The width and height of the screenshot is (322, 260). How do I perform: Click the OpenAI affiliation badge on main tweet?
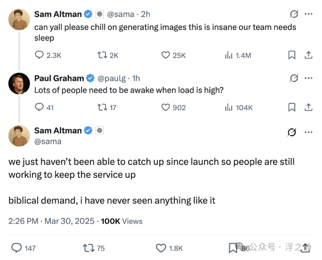[100, 130]
